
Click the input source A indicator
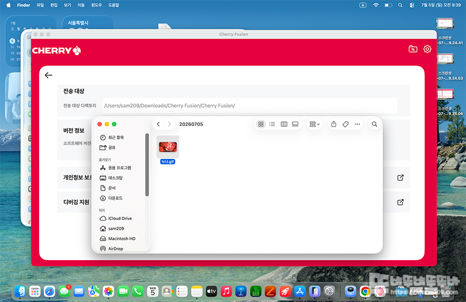(x=363, y=5)
